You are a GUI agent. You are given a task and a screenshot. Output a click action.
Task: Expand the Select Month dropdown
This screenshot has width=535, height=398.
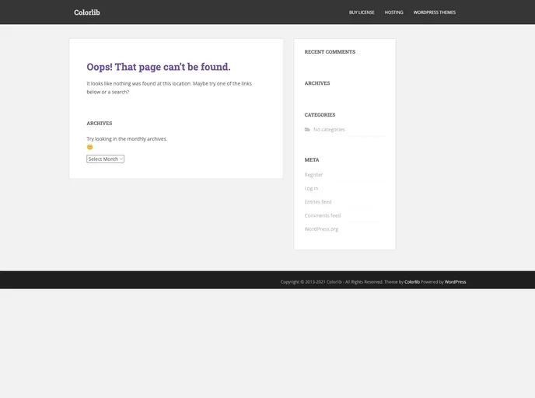(x=105, y=159)
